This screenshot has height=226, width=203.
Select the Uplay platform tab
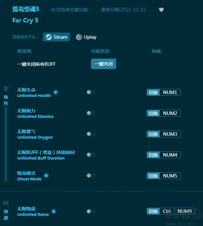click(86, 37)
